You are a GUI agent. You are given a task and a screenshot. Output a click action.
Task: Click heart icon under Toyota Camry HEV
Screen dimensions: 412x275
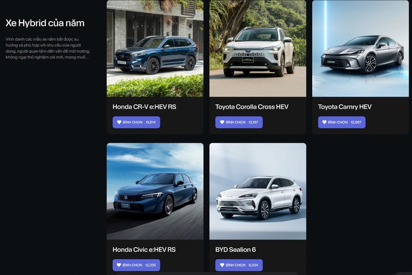(x=325, y=122)
